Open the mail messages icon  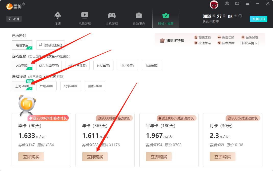coord(237,4)
